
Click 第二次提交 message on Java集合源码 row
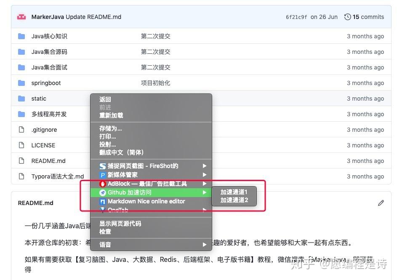click(155, 52)
